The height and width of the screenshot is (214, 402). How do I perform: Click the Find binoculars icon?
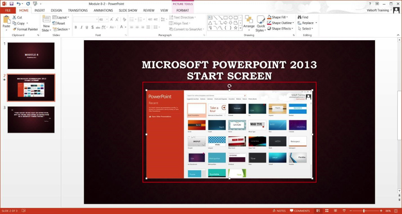click(300, 17)
